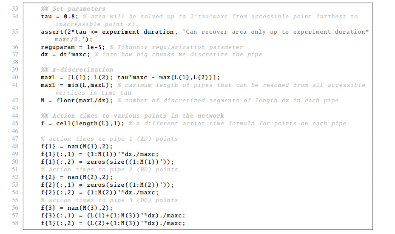Image resolution: width=395 pixels, height=234 pixels.
Task: Click comment 'action times to pipe 1 (AD) points'
Action: 109,139
